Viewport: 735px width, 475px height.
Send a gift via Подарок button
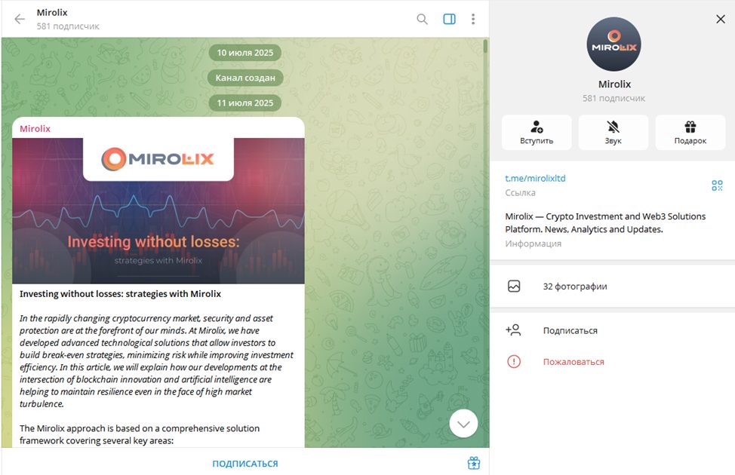point(690,133)
